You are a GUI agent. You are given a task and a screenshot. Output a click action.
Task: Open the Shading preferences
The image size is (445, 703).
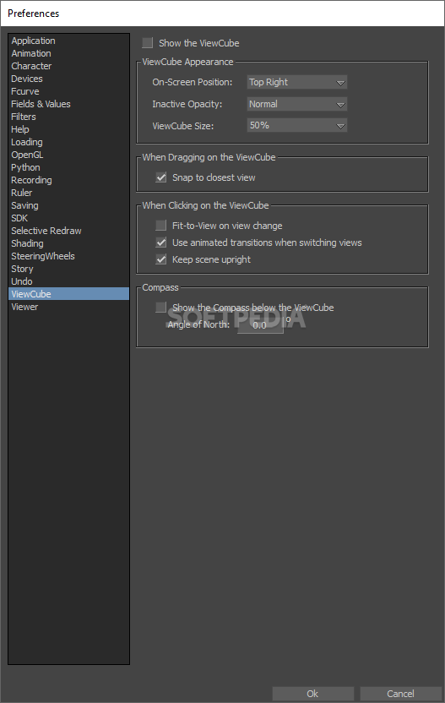pyautogui.click(x=69, y=243)
